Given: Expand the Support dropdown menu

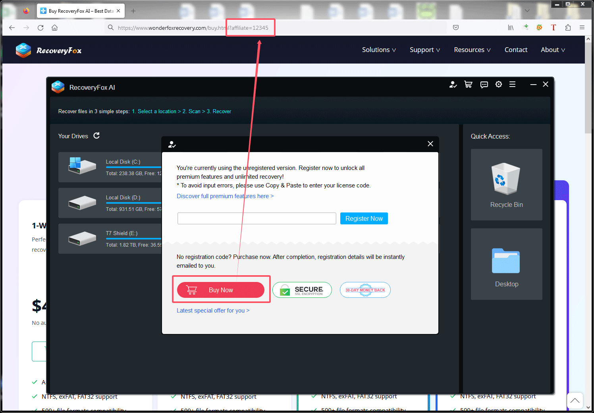Looking at the screenshot, I should coord(424,50).
